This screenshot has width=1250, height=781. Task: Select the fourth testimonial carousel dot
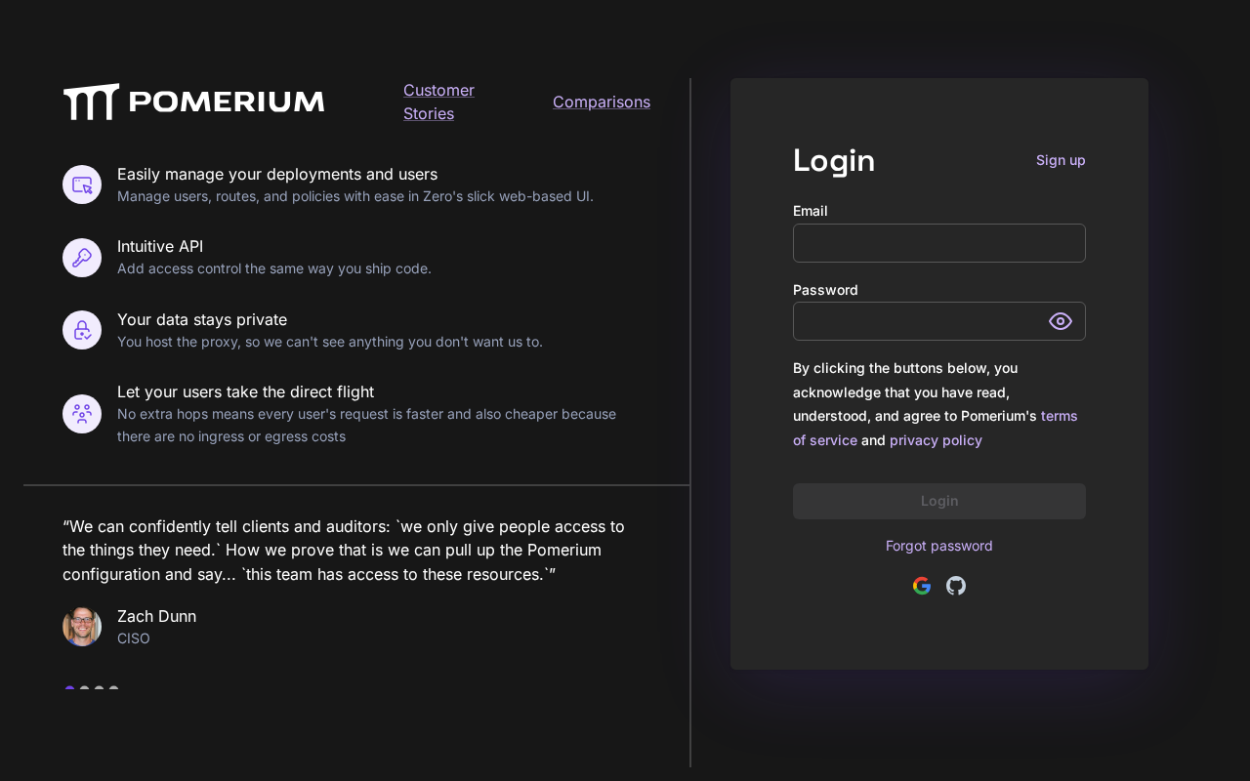pos(113,688)
